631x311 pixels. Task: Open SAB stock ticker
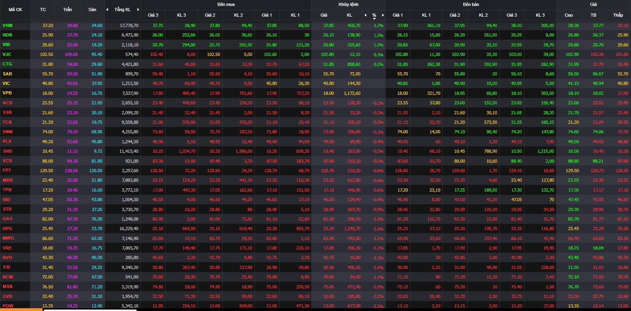[7, 74]
